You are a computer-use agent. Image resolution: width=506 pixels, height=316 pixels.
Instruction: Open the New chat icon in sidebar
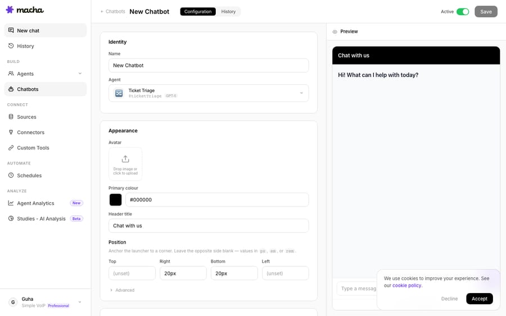[x=11, y=30]
